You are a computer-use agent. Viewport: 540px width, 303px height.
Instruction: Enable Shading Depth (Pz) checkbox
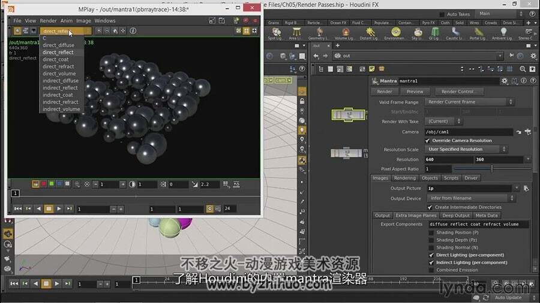[x=431, y=240]
